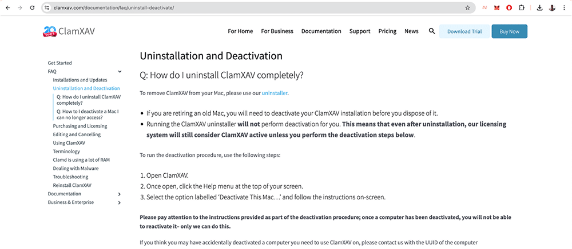Viewport: 572px width, 249px height.
Task: Open Purchasing and Licensing sidebar link
Action: [80, 126]
